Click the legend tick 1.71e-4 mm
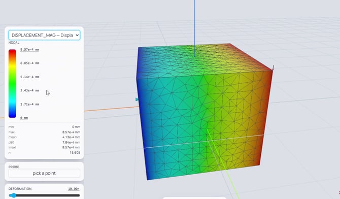The height and width of the screenshot is (199, 340). pos(30,104)
